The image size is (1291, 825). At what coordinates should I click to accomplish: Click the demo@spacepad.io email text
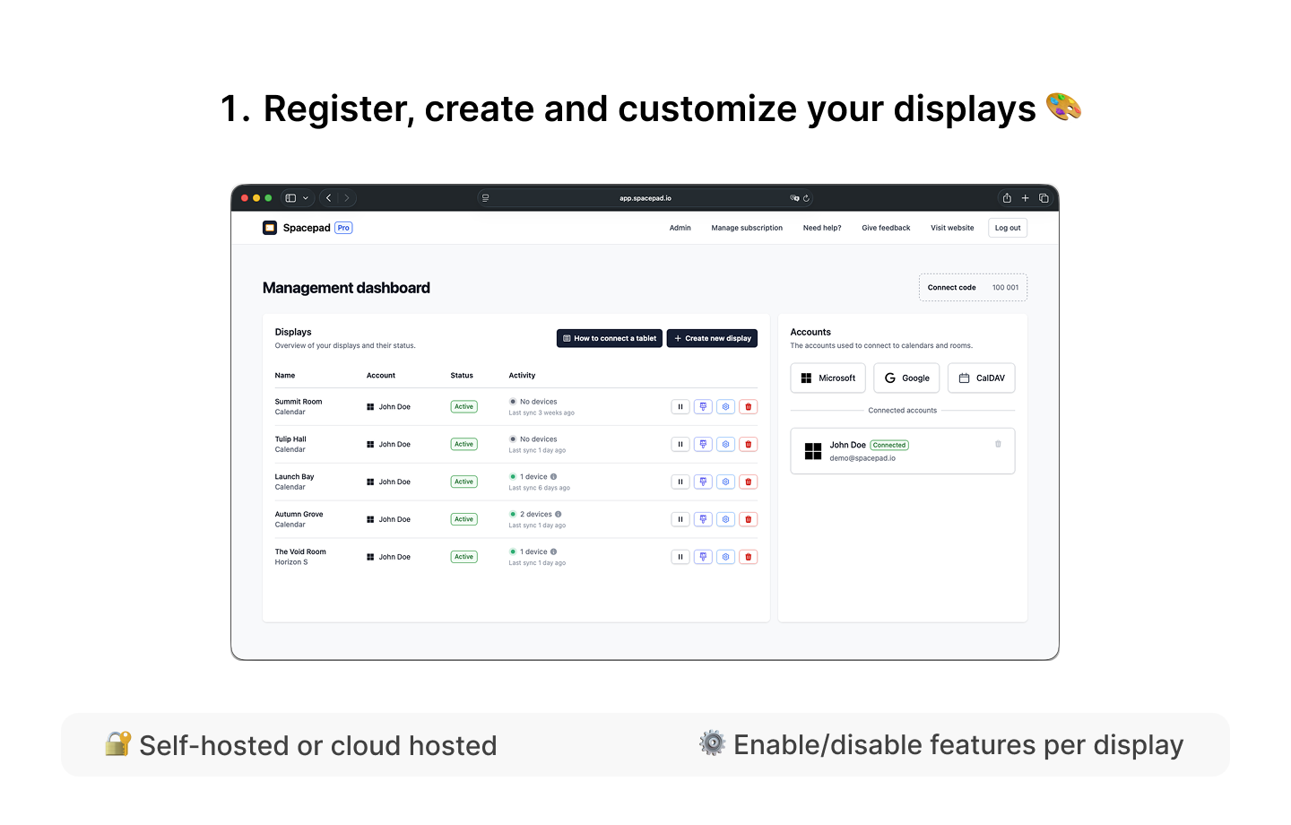coord(862,458)
